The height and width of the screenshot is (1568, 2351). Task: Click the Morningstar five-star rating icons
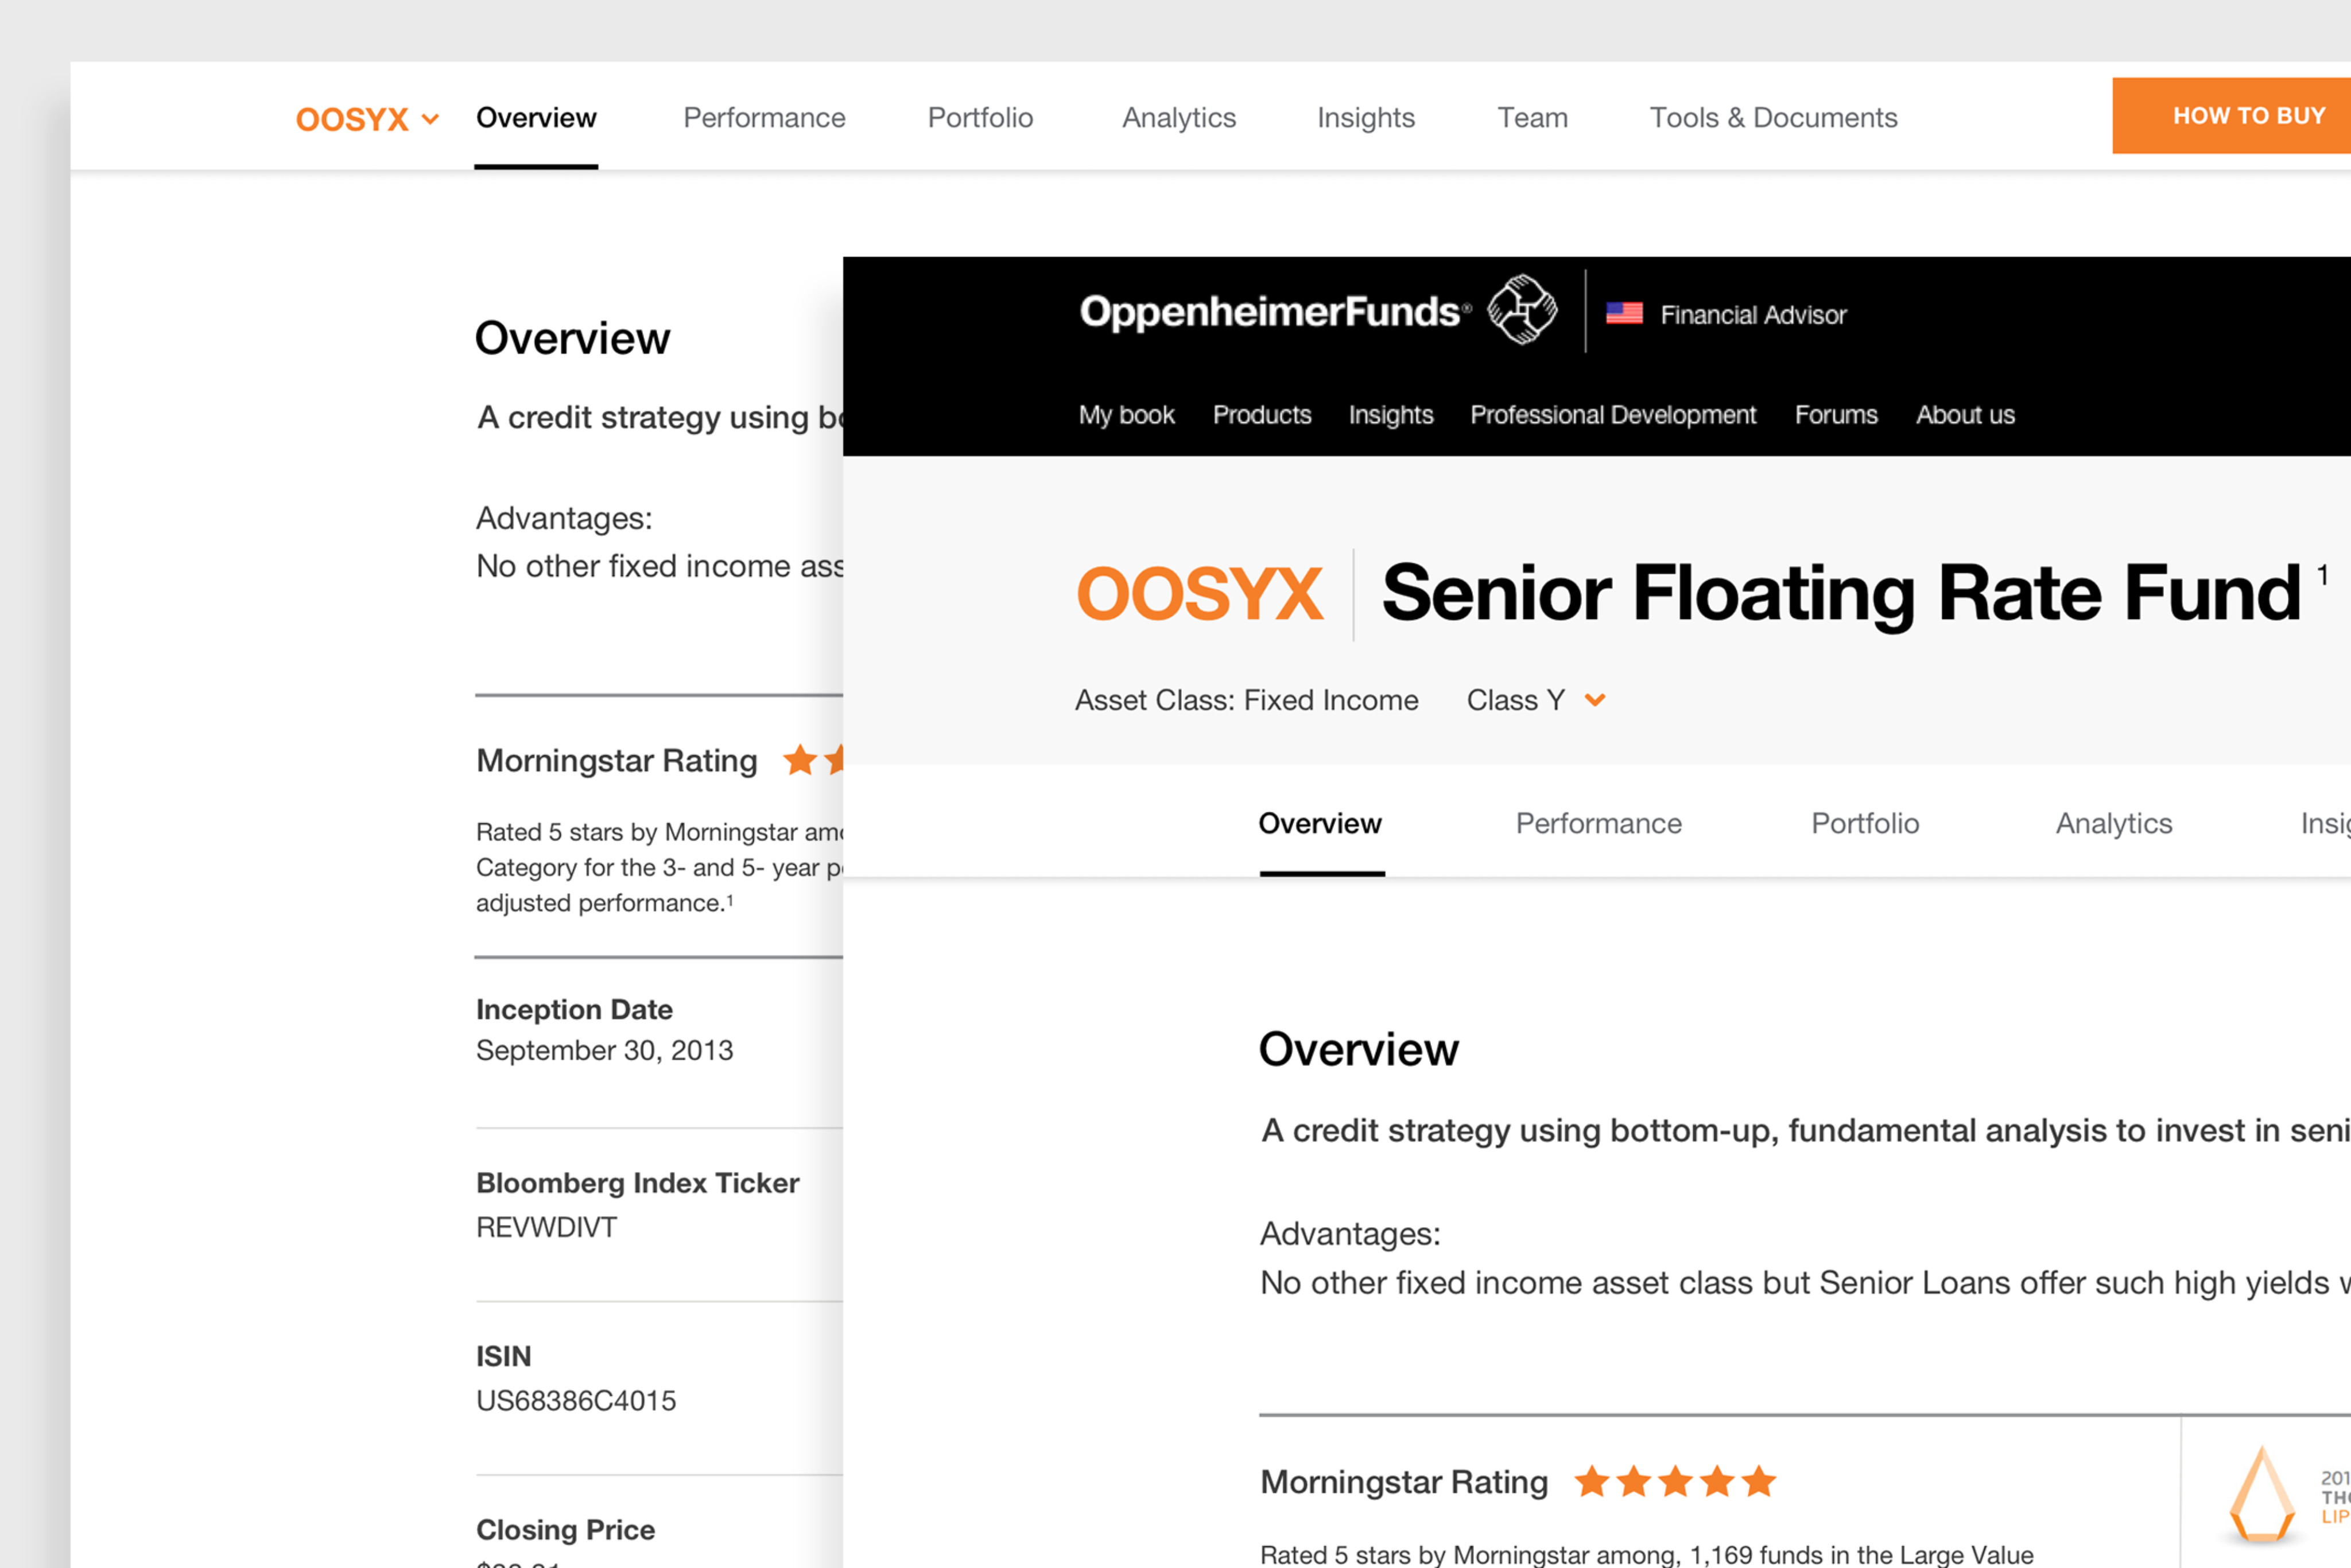click(x=1675, y=1481)
